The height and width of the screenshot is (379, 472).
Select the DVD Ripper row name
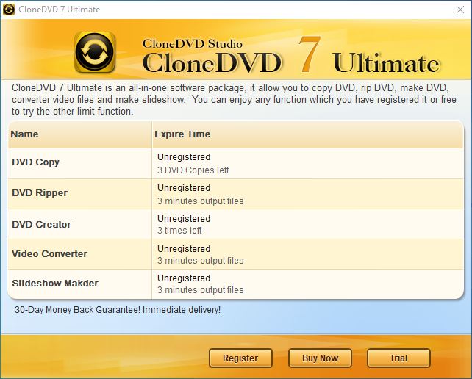[40, 193]
